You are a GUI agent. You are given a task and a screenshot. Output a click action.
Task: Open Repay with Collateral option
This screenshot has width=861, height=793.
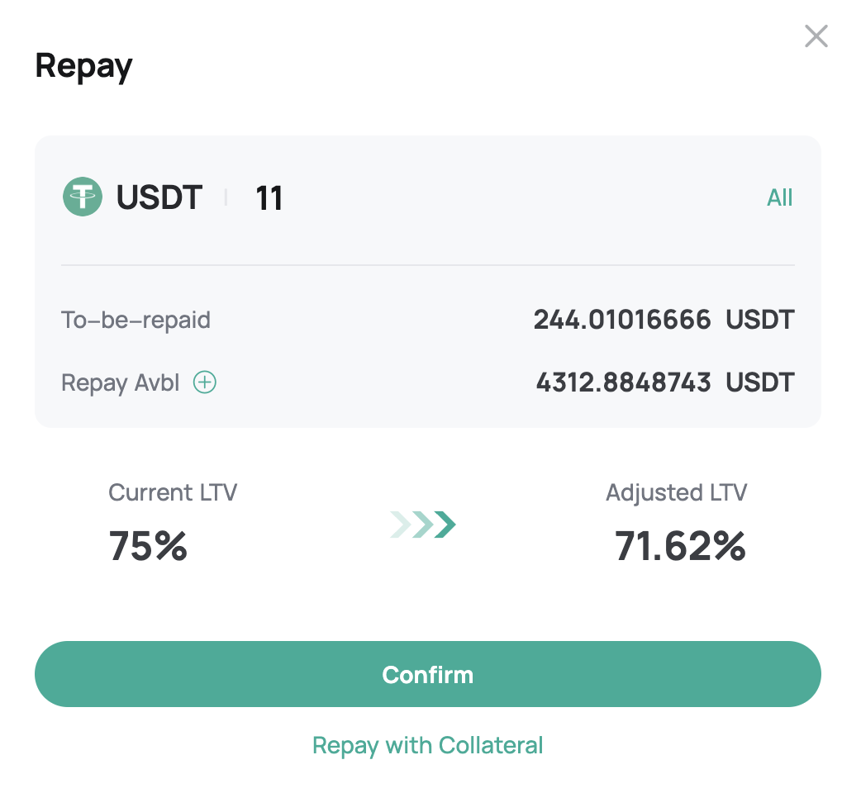pos(428,745)
